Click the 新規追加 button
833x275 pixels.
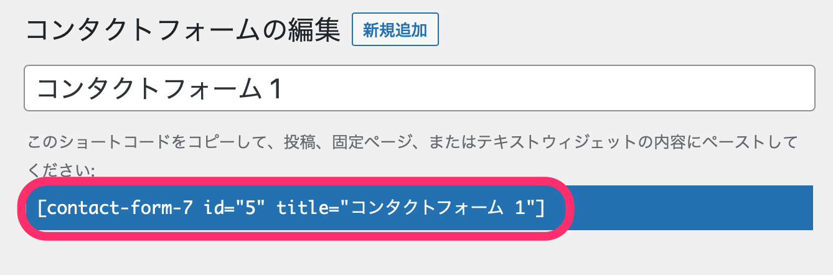[395, 29]
